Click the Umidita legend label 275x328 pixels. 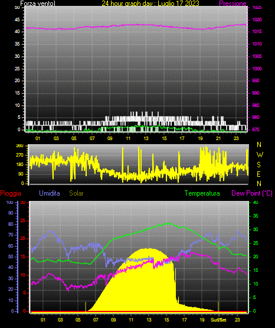coord(50,193)
